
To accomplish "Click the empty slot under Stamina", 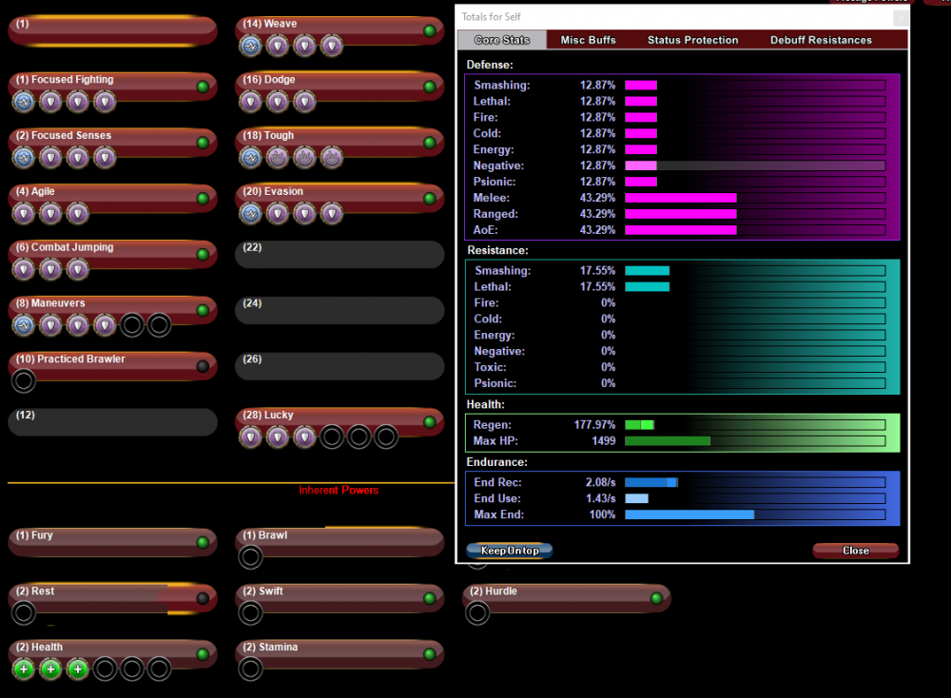I will tap(250, 669).
